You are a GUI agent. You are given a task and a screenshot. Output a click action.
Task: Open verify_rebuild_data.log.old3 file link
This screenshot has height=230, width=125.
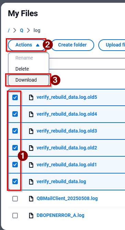tap(67, 131)
